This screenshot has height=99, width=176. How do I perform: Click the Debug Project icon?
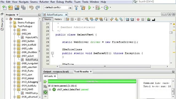point(98,7)
